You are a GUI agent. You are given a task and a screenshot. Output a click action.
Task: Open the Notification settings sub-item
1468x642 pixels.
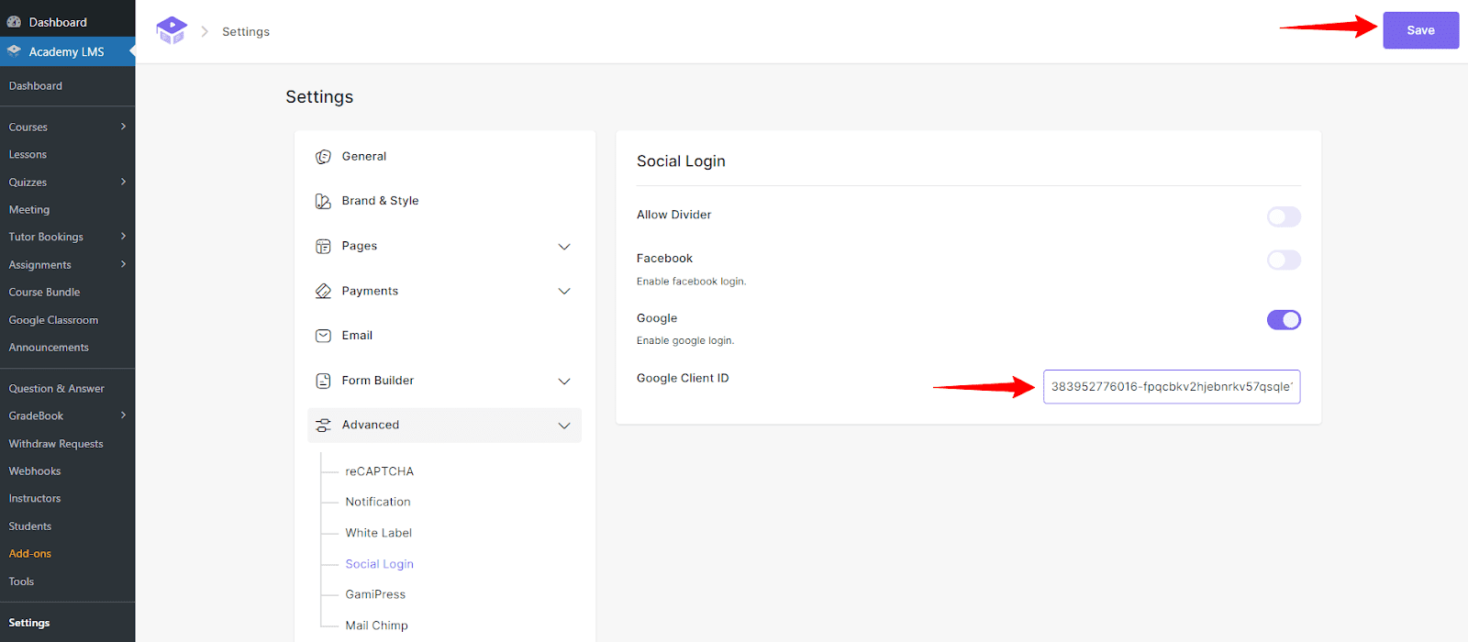(x=377, y=502)
